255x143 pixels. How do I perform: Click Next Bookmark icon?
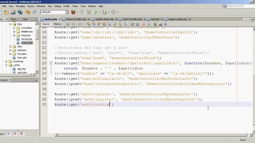120,24
